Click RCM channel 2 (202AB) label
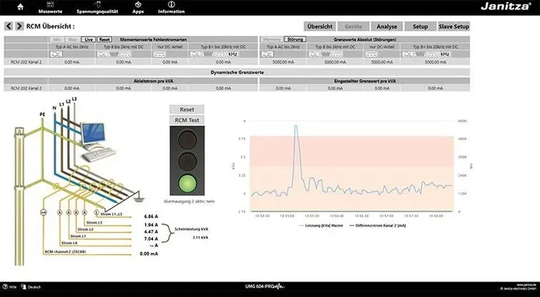Screen dimensions: 540x297 tap(65, 252)
